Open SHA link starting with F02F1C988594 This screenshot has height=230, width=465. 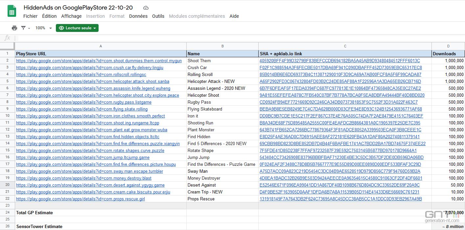tap(341, 67)
